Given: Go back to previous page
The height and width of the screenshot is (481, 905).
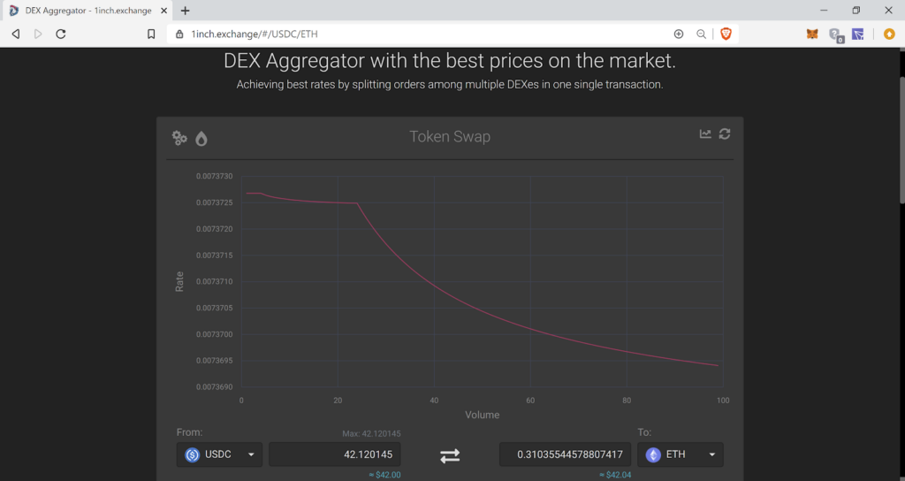Looking at the screenshot, I should [16, 34].
